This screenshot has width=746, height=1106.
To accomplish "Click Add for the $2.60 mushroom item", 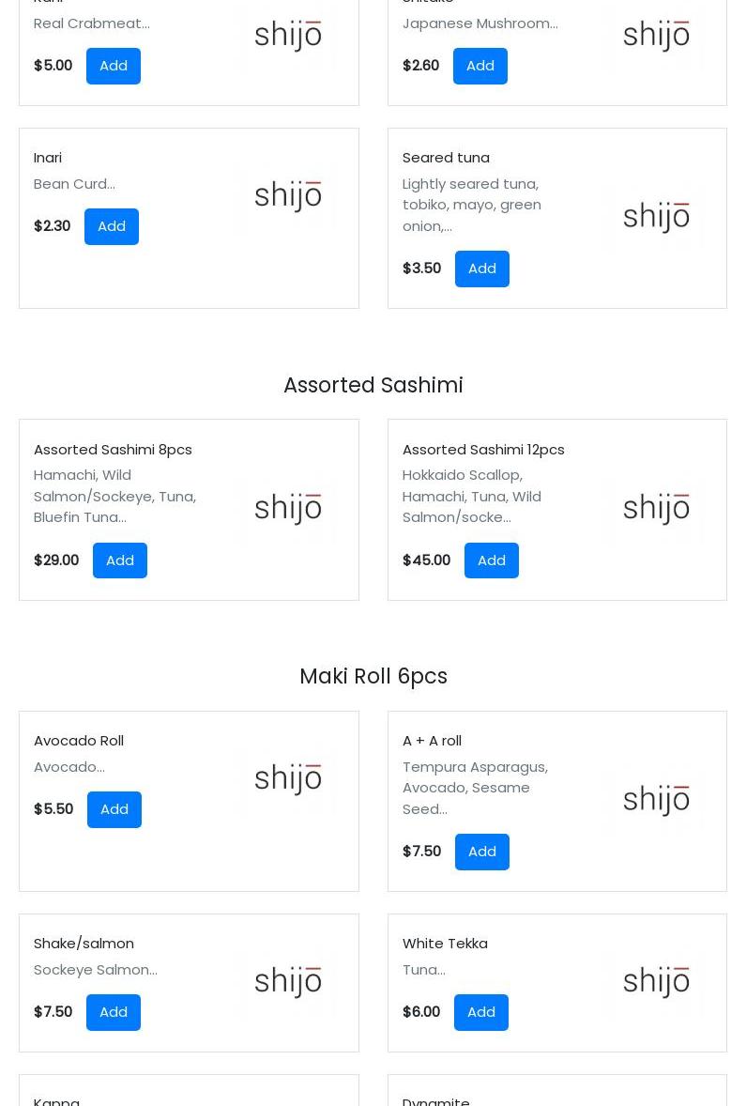I will pyautogui.click(x=480, y=66).
